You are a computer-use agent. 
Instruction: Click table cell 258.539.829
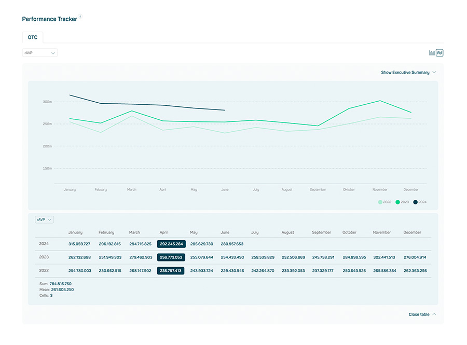coord(263,257)
